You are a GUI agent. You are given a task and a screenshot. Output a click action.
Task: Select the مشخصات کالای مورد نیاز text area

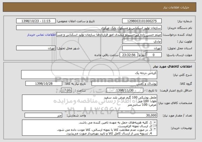click(90, 103)
